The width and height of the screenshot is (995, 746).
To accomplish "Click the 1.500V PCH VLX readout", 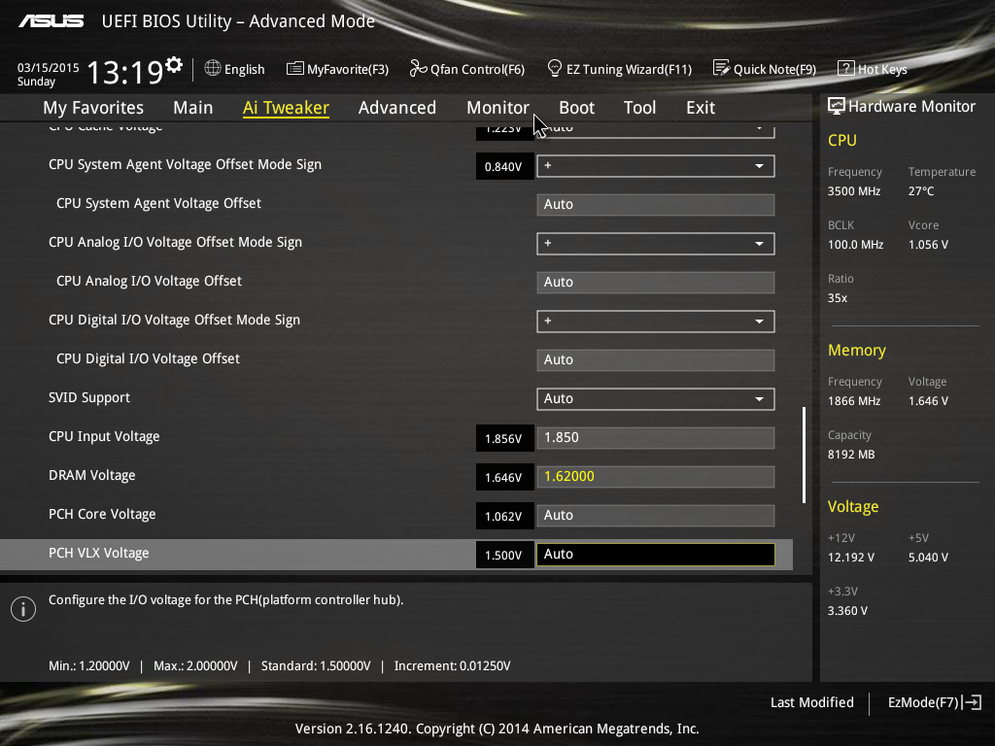I will pos(504,555).
